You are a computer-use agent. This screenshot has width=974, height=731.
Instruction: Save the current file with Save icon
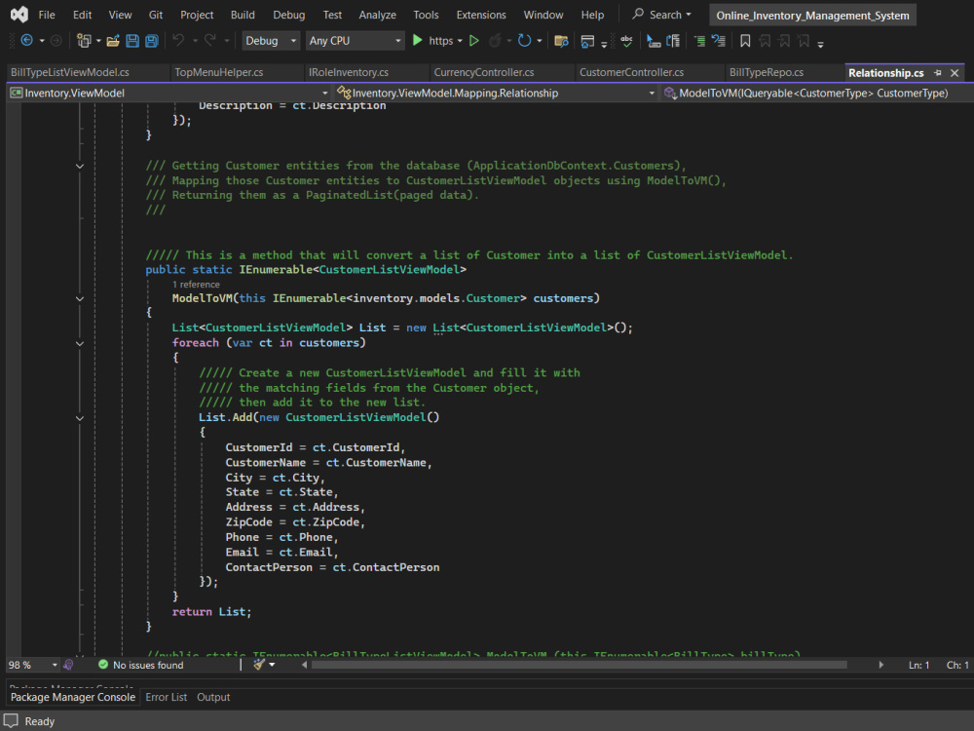[x=132, y=41]
